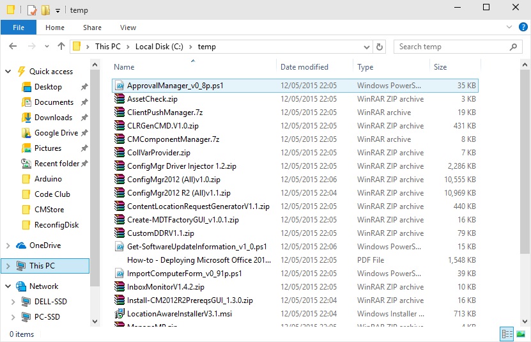This screenshot has height=342, width=531.
Task: Sort files by Date modified column
Action: point(304,67)
